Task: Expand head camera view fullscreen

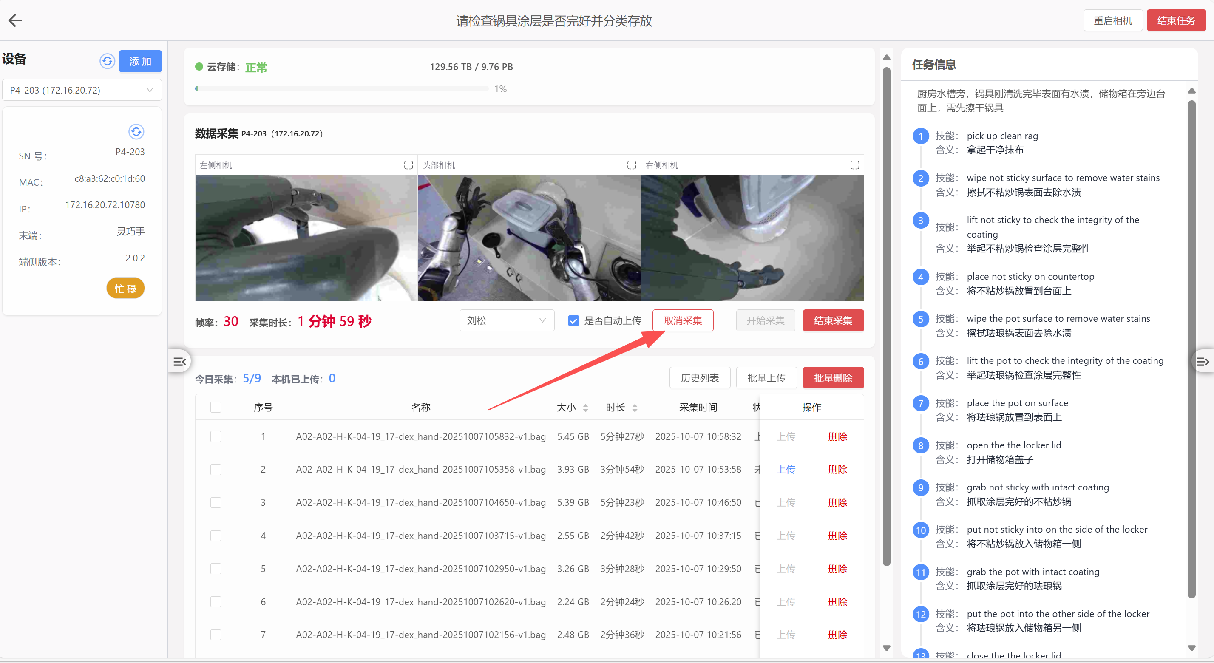Action: click(x=632, y=165)
